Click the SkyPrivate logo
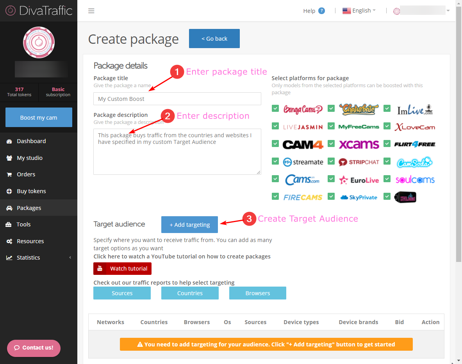Screen dimensions: 462x364 coord(359,197)
